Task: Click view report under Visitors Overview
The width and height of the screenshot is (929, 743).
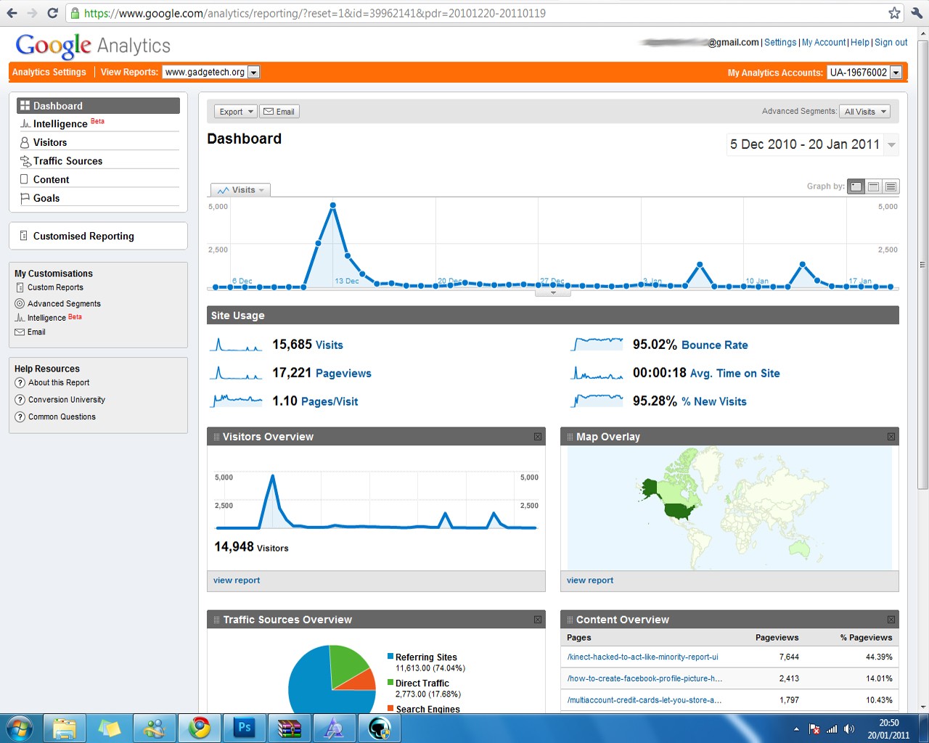Action: [237, 580]
